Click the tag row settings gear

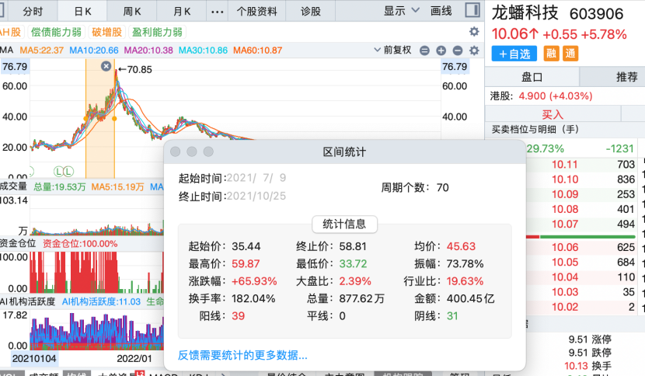474,32
